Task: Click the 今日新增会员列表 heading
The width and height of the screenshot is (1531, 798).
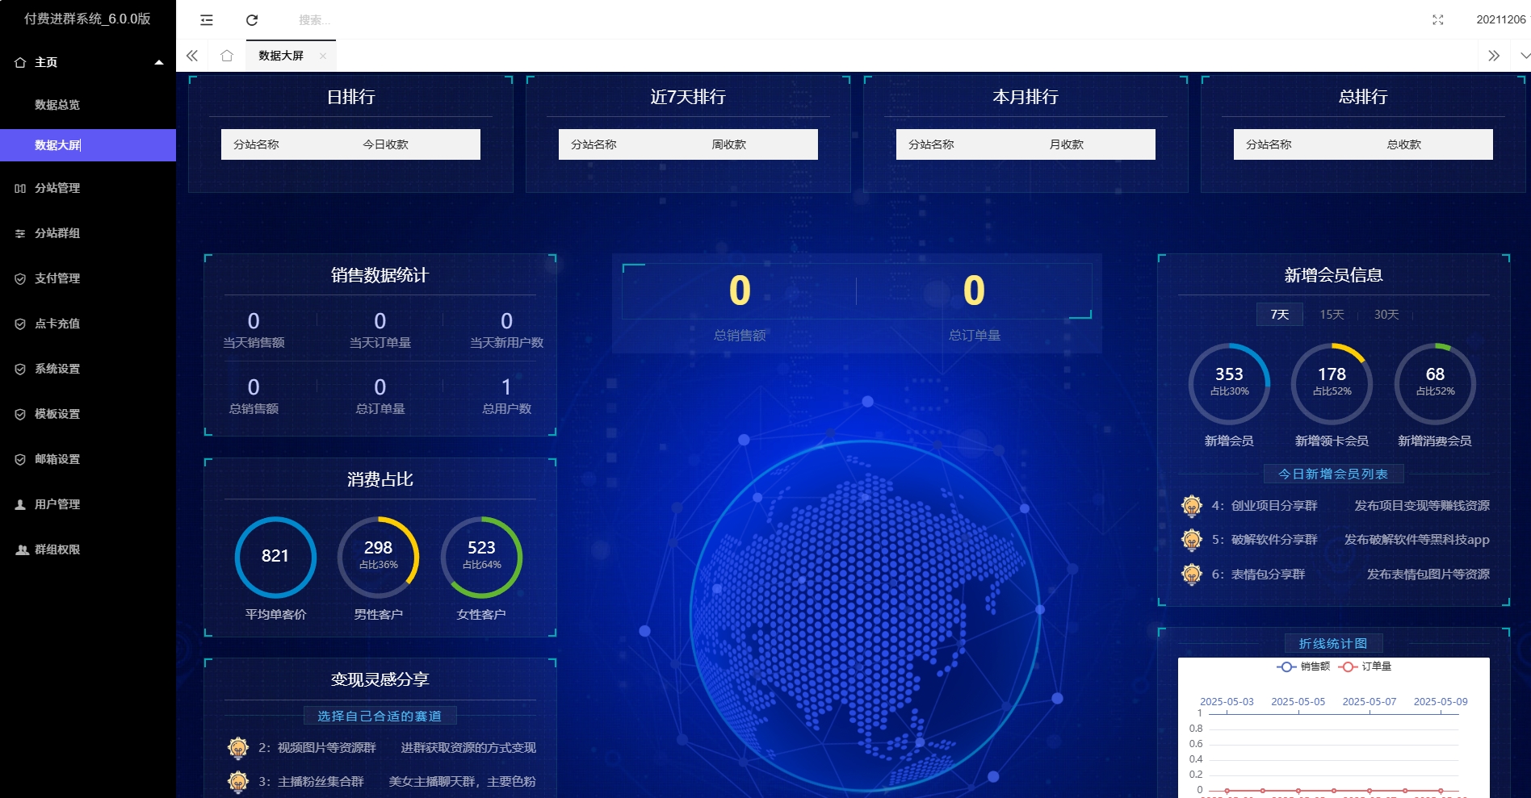Action: pos(1333,474)
